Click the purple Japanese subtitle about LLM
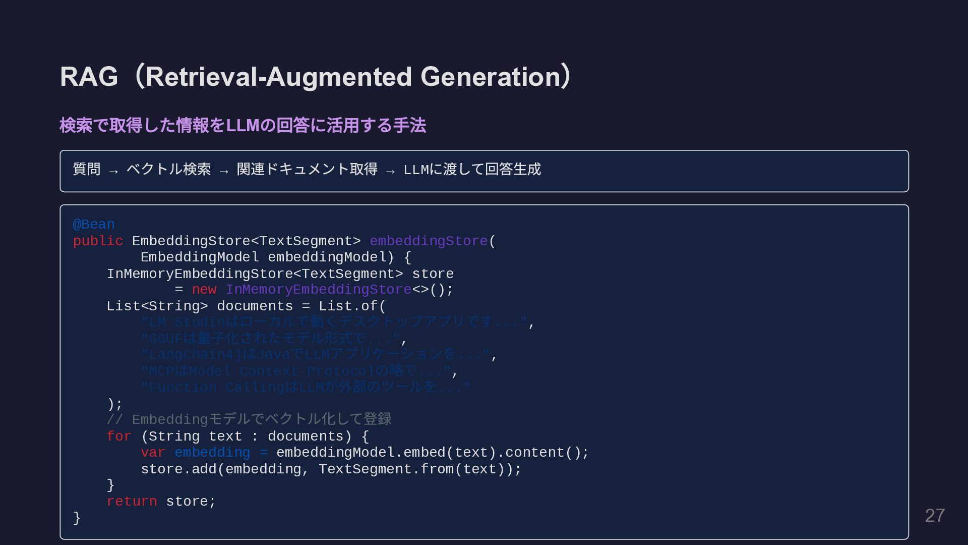Viewport: 968px width, 545px height. 243,125
